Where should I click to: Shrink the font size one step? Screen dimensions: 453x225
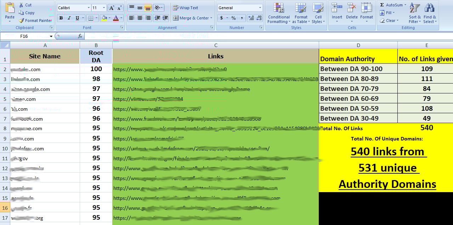[120, 8]
